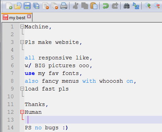Click the Save All icon
162x132 pixels.
coord(36,6)
